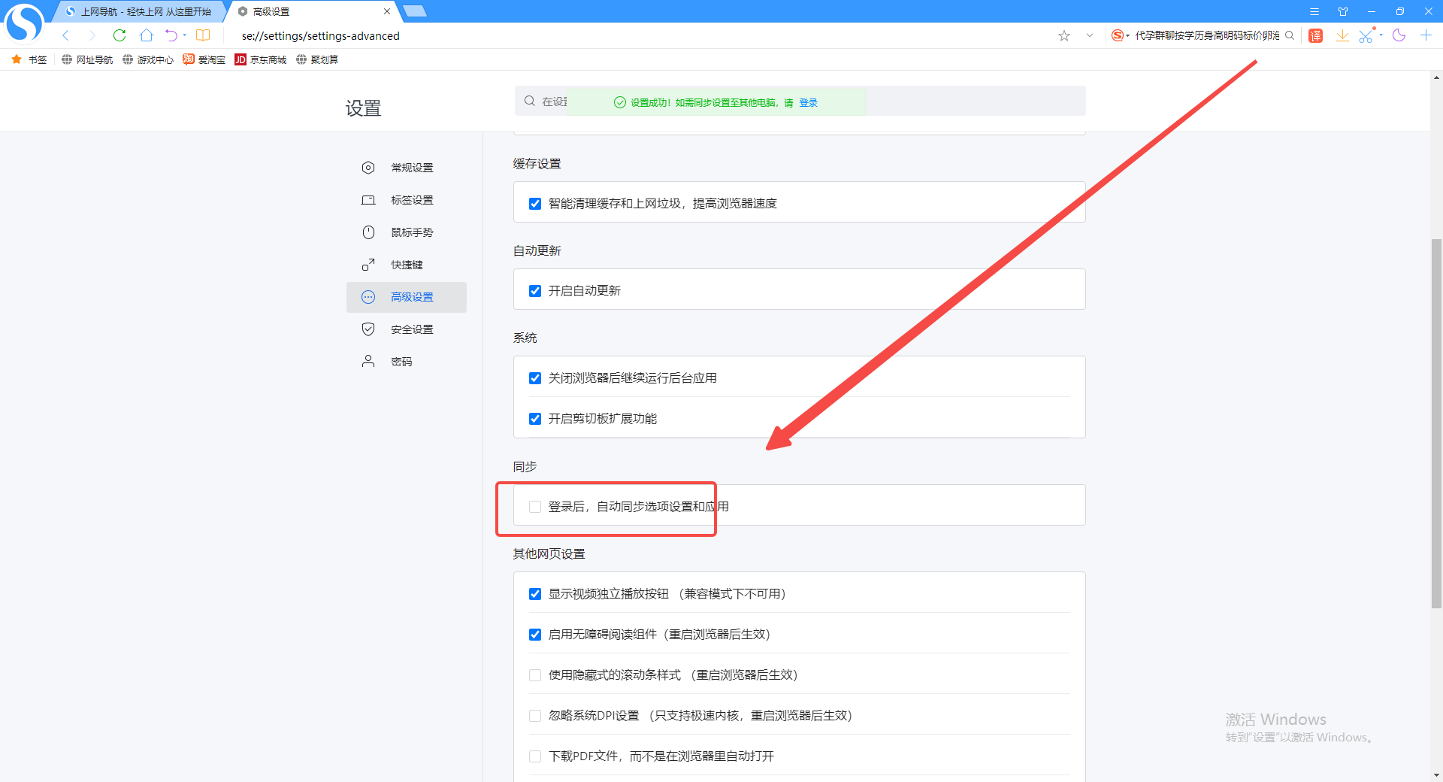Uncheck 开启自动更新 checkbox
The image size is (1443, 782).
[535, 291]
